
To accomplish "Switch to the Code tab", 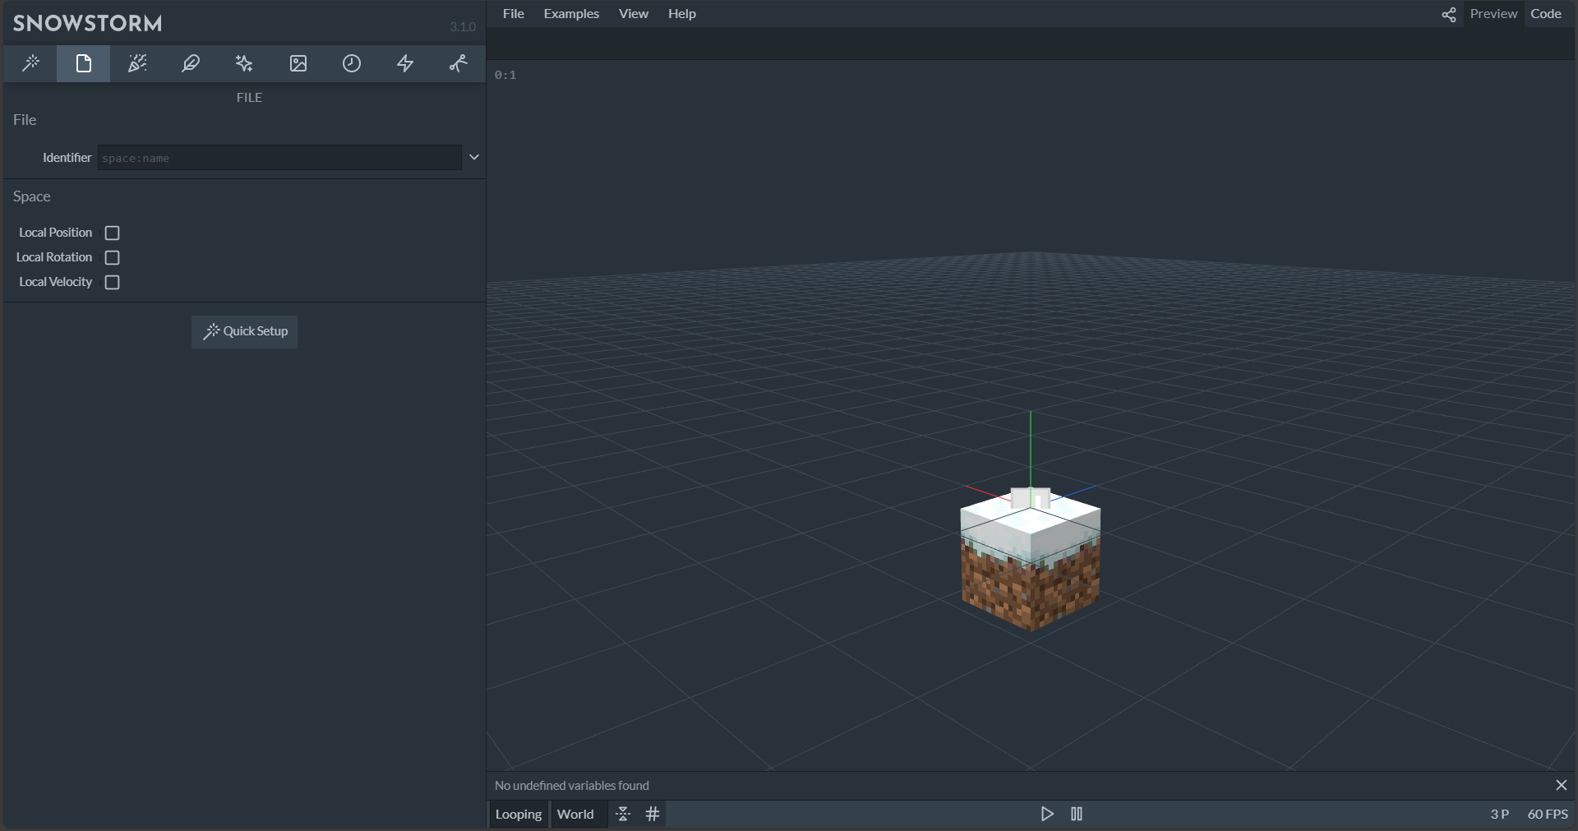I will pyautogui.click(x=1546, y=14).
